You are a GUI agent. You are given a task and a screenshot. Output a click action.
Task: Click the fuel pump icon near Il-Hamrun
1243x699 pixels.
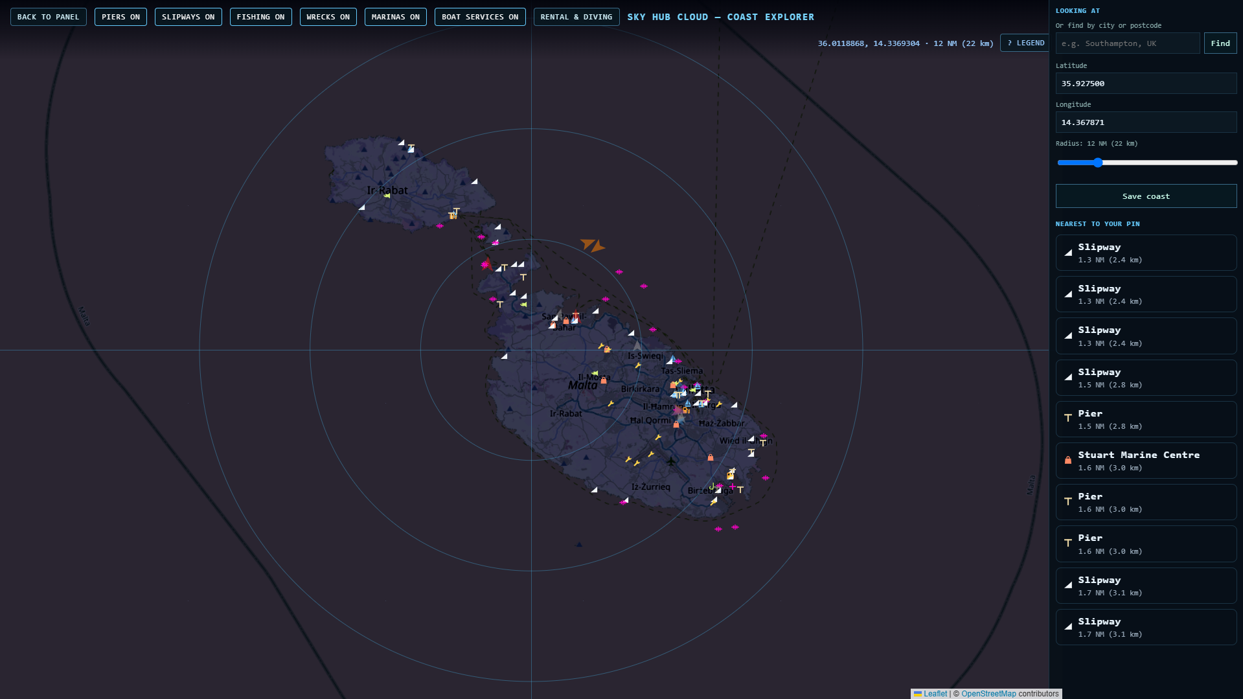point(686,410)
